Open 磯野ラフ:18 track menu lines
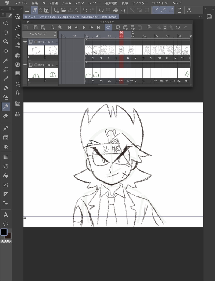 (x=56, y=65)
